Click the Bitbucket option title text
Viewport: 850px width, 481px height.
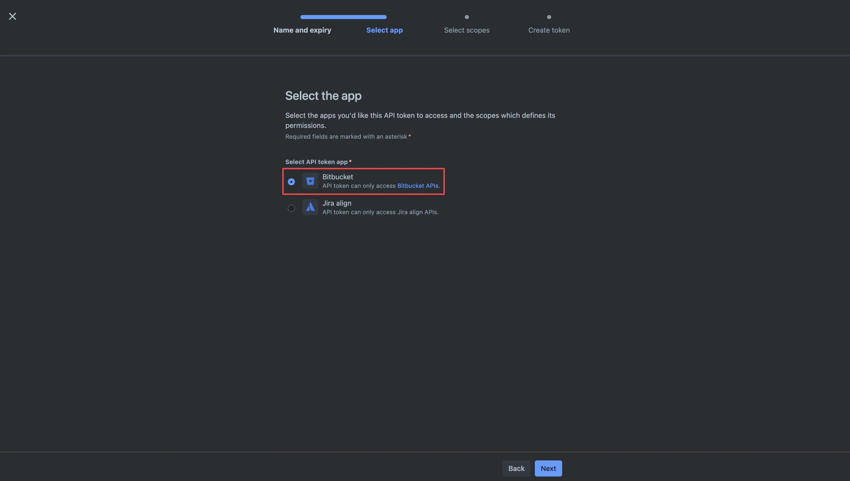pos(337,177)
